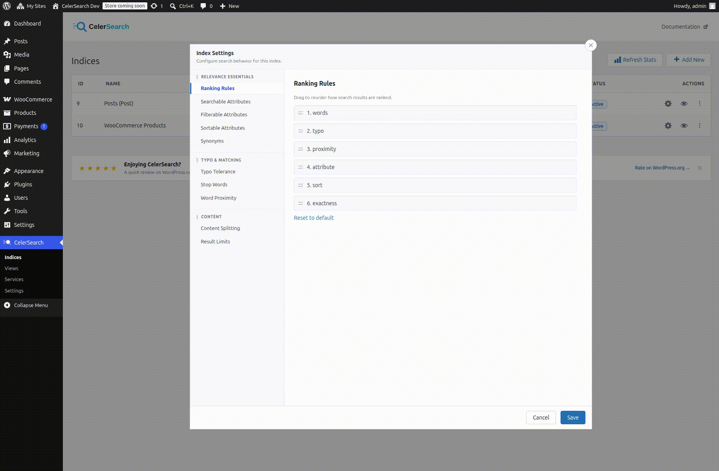Cancel the Index Settings dialog
719x471 pixels.
tap(541, 418)
